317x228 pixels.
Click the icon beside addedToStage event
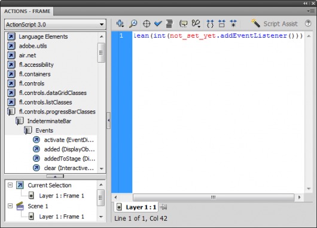pyautogui.click(x=36, y=158)
